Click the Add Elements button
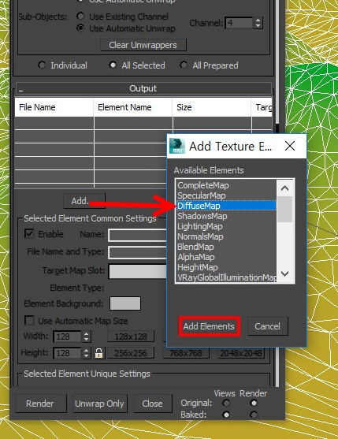Viewport: 338px width, 439px height. (209, 326)
